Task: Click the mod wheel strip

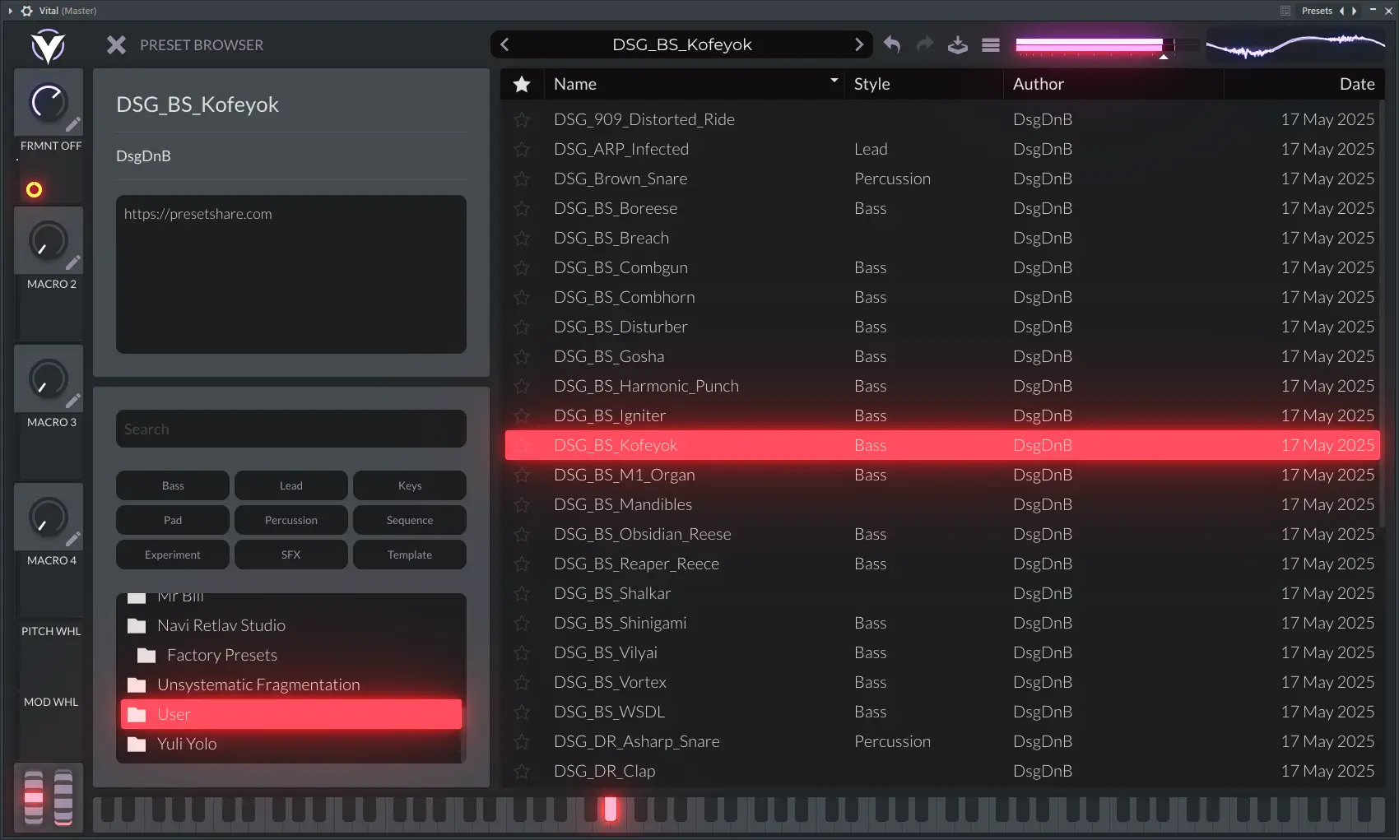Action: (63, 797)
